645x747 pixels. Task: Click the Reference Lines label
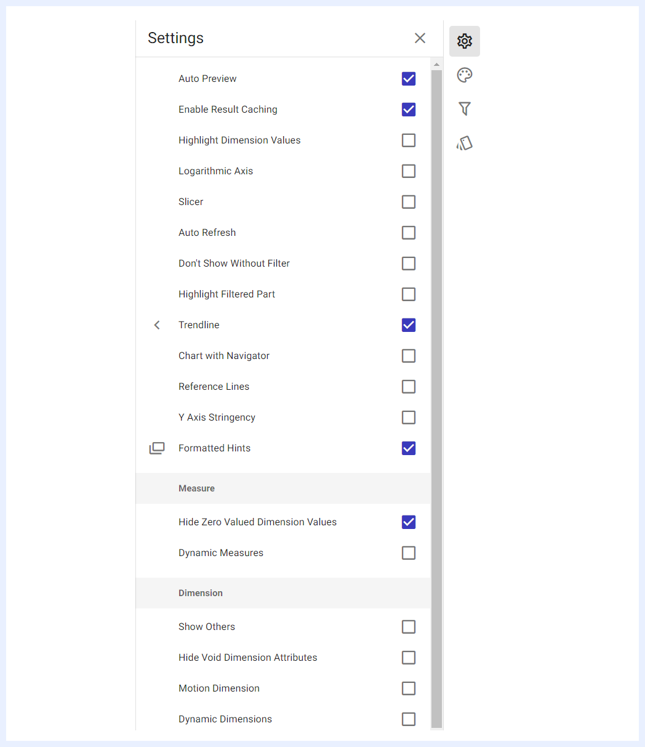[214, 387]
